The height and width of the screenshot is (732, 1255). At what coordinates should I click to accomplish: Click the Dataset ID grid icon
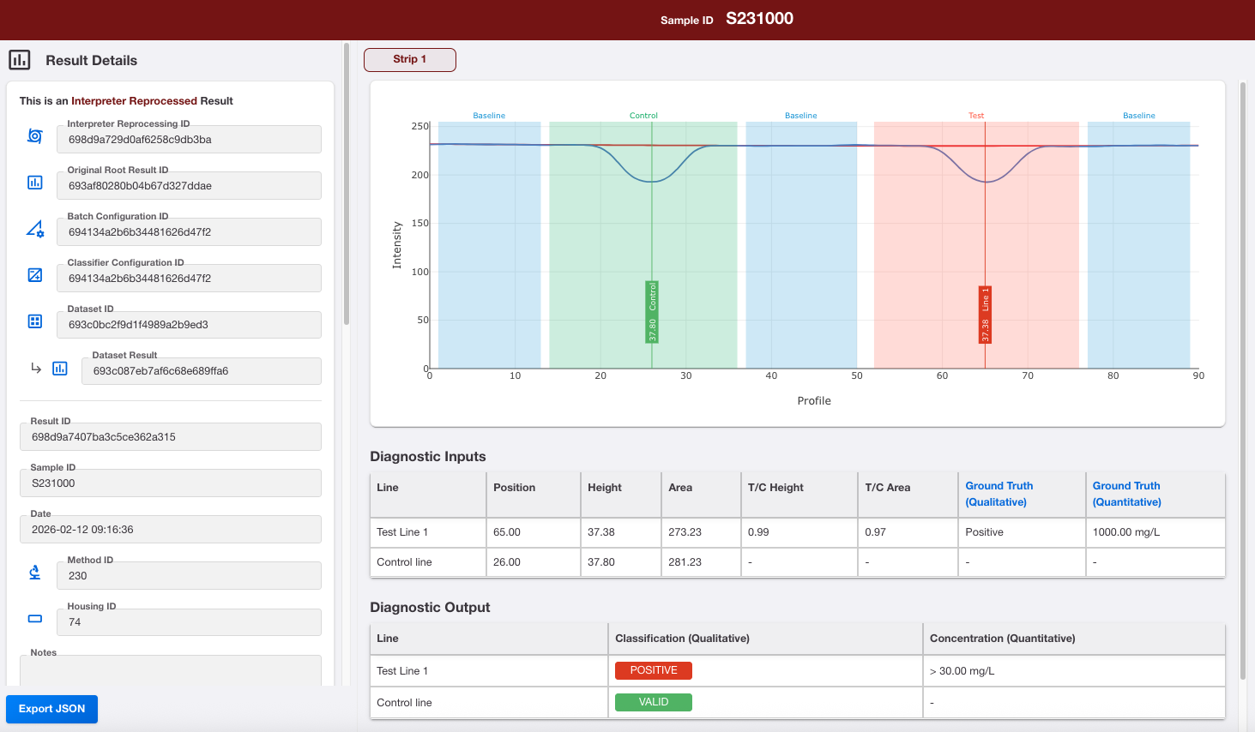click(x=35, y=321)
